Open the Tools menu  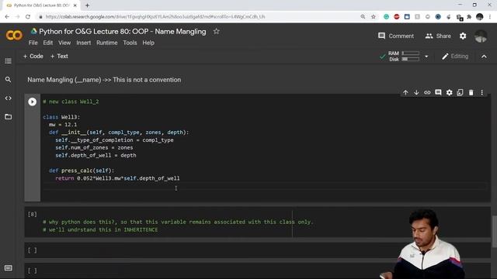tap(130, 43)
